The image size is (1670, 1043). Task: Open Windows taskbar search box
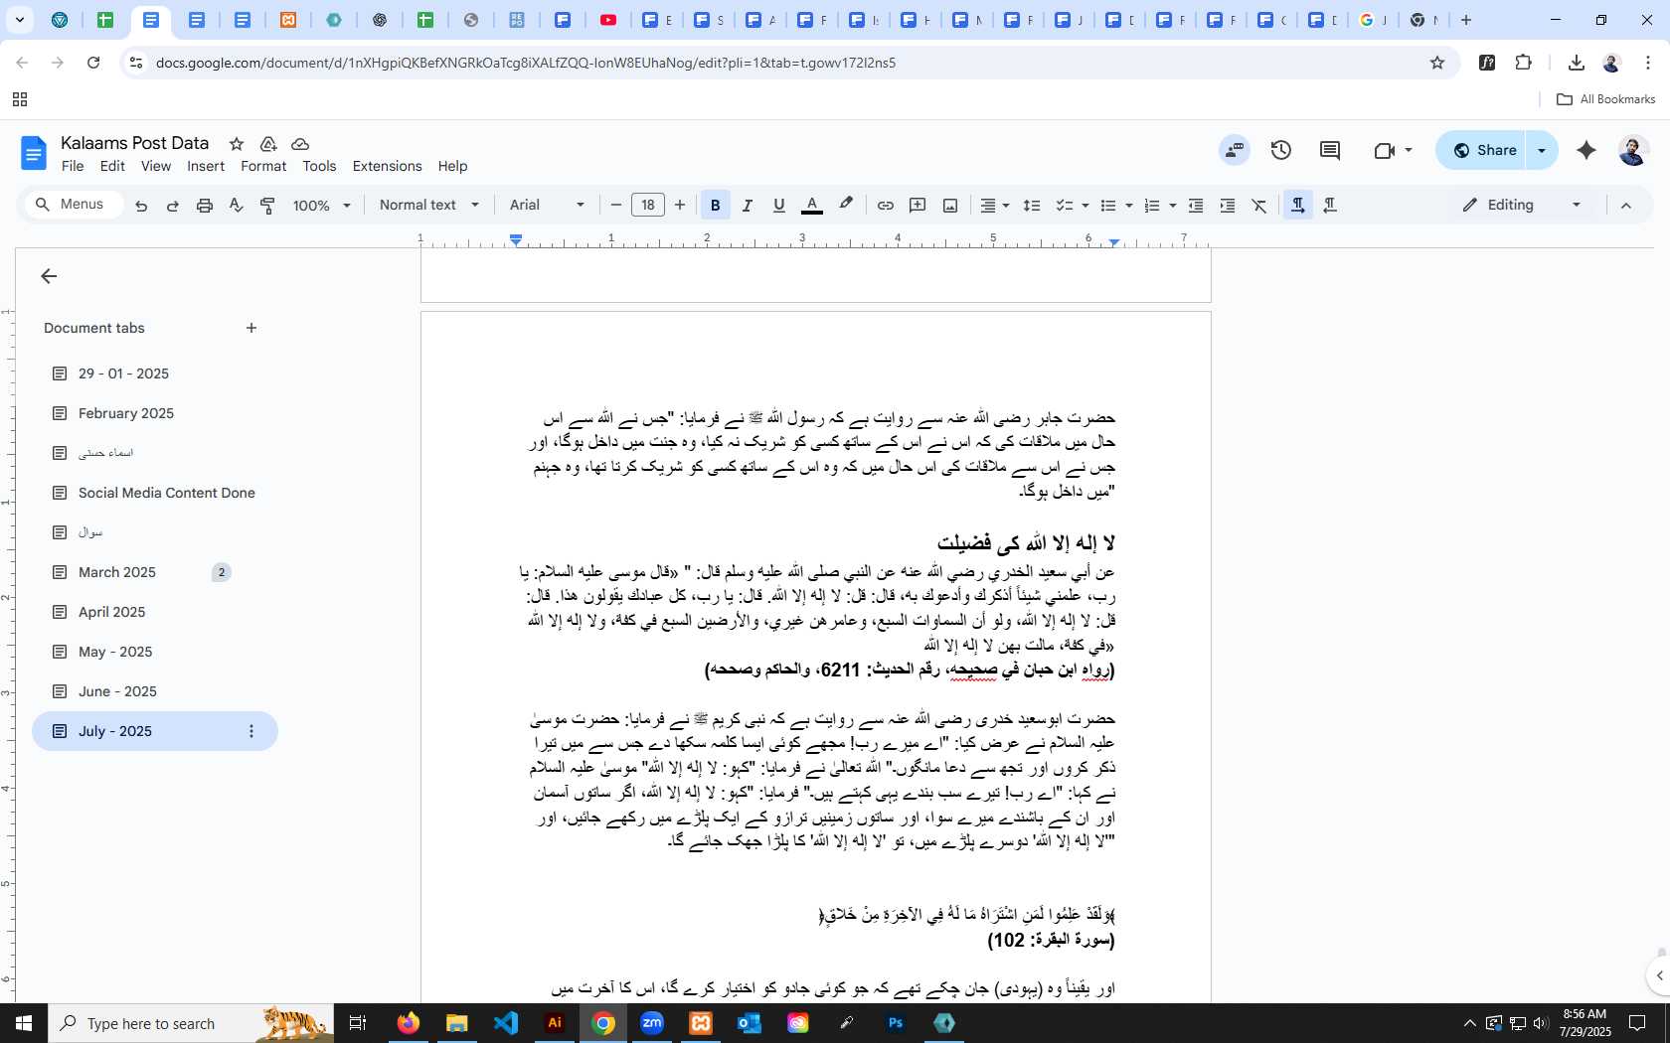tap(191, 1023)
